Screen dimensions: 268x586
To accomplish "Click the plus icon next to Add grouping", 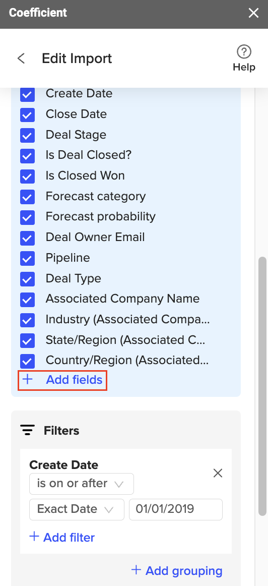I will (x=136, y=570).
